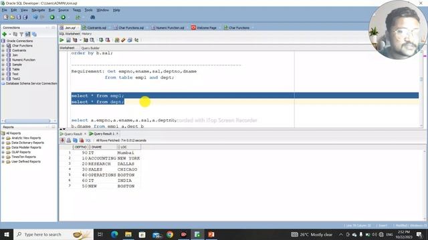The height and width of the screenshot is (240, 428).
Task: Click the binoculars-style icon in main toolbar
Action: pos(92,17)
